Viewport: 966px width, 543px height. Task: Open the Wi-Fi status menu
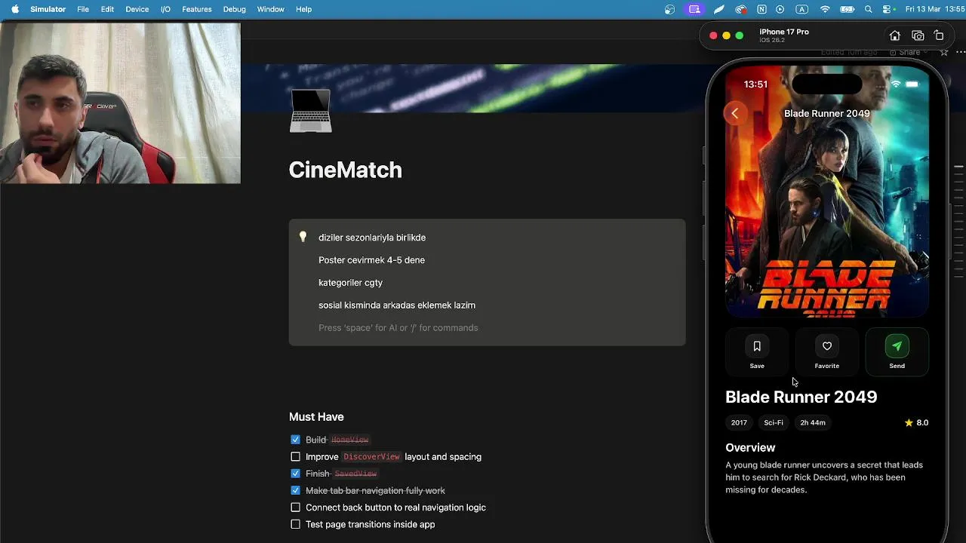point(825,9)
